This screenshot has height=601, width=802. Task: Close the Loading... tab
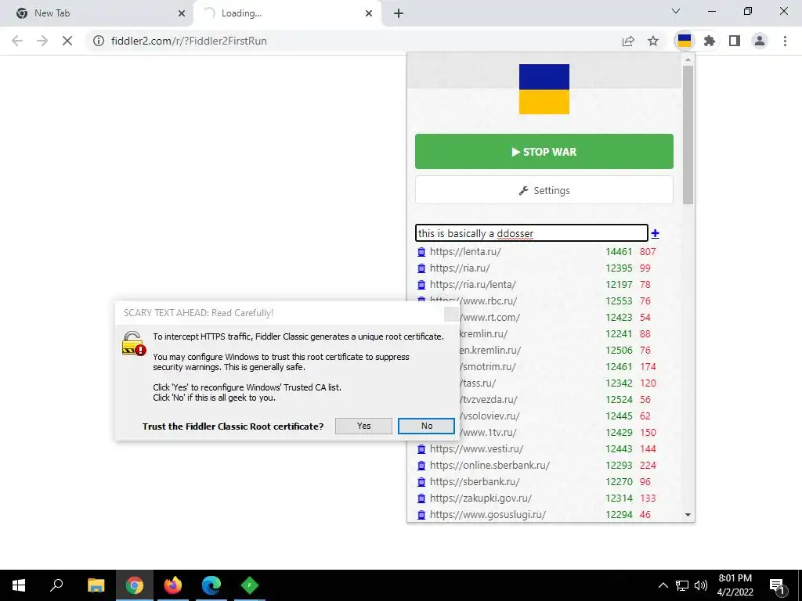pyautogui.click(x=369, y=13)
